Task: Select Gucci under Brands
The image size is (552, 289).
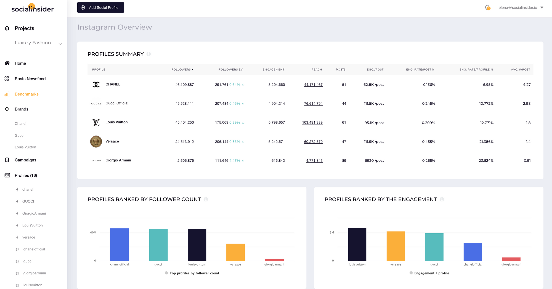Action: tap(19, 135)
